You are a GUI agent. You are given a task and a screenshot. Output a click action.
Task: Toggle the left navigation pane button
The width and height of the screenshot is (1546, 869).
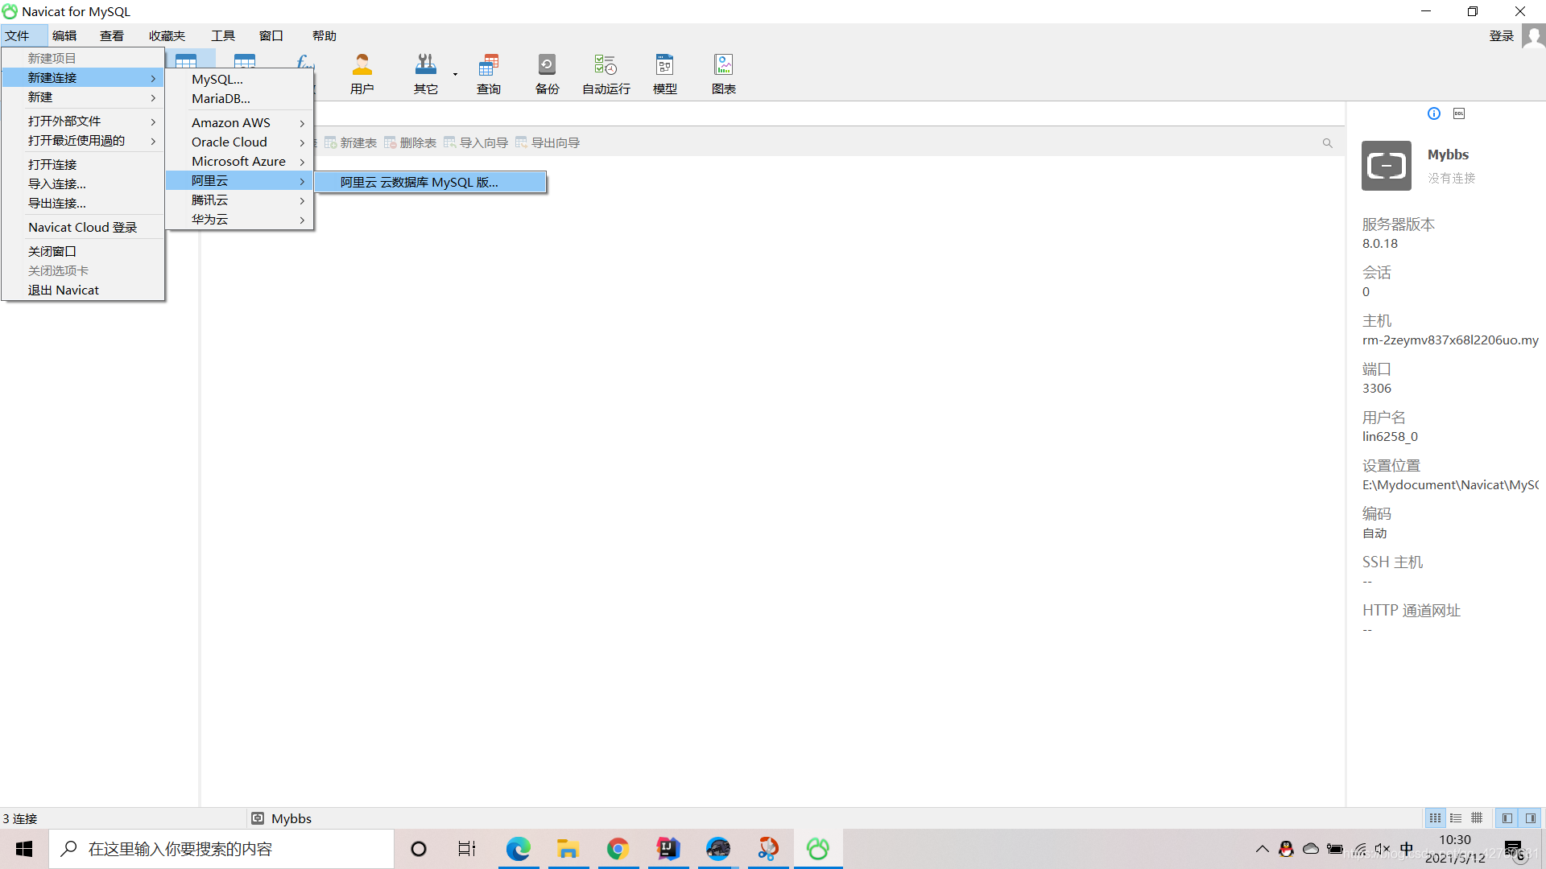coord(1507,818)
